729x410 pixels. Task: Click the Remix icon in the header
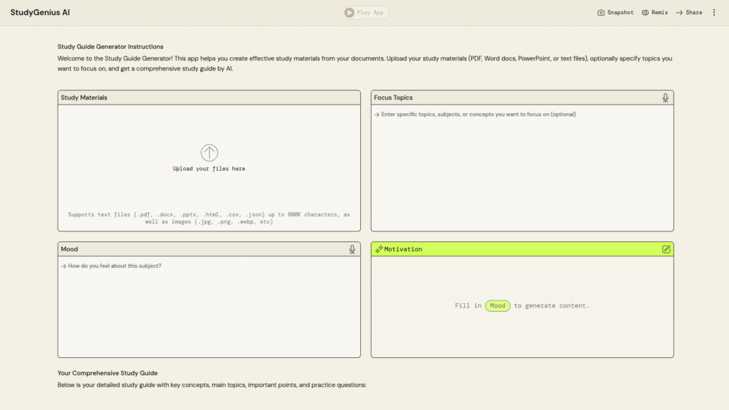click(x=645, y=13)
